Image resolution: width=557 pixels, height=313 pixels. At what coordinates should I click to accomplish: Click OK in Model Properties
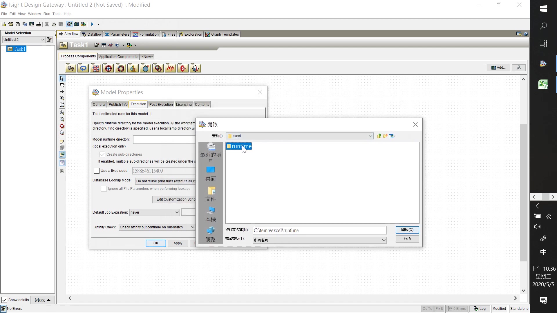pos(156,243)
